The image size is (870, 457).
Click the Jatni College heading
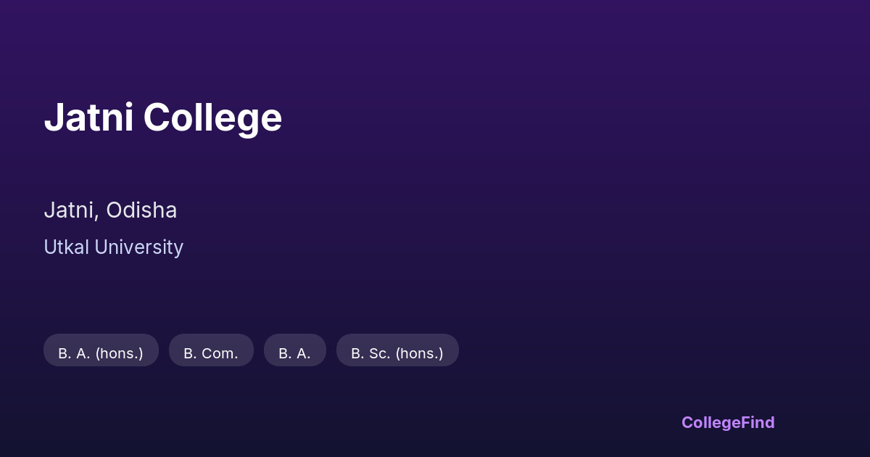click(x=162, y=118)
